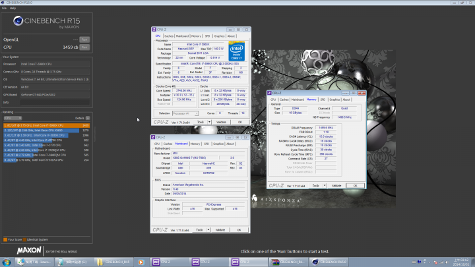This screenshot has height=267, width=475.
Task: Click OK in Memory CPU-Z window
Action: pyautogui.click(x=356, y=186)
